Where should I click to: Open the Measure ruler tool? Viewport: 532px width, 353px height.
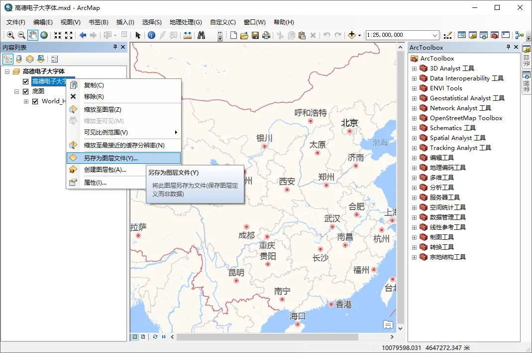(x=187, y=35)
